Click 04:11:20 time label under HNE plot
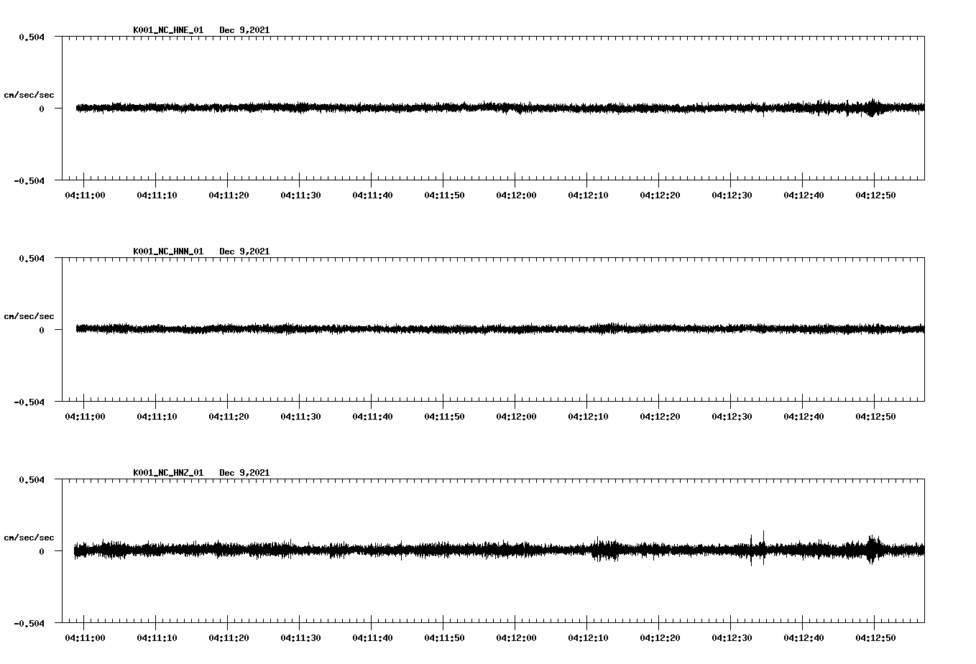This screenshot has height=664, width=976. click(229, 195)
